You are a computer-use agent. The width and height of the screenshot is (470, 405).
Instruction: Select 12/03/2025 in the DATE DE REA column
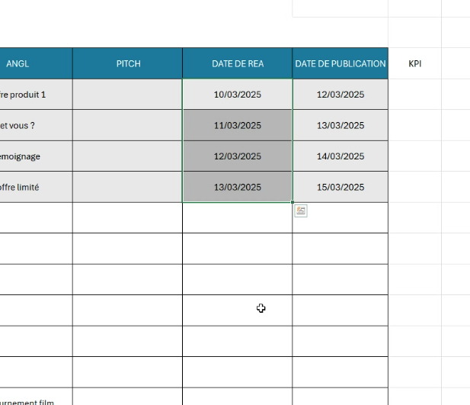tap(238, 156)
